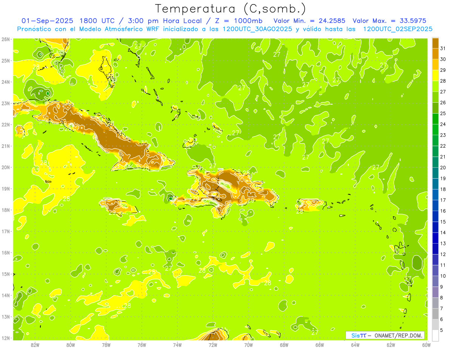Click the '60W' longitude label
The height and width of the screenshot is (350, 453).
(x=426, y=345)
